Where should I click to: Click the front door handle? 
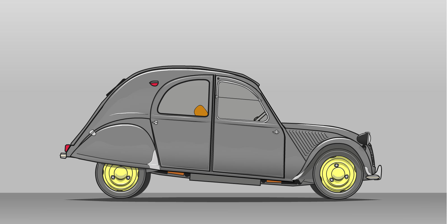(276, 132)
